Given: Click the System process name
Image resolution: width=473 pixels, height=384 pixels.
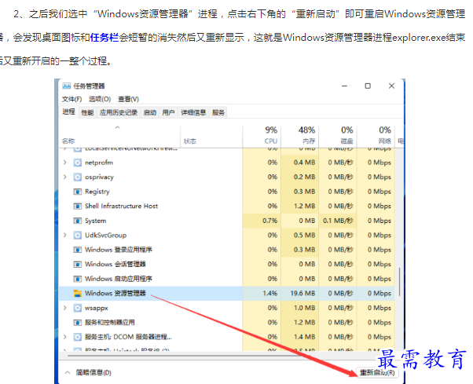Looking at the screenshot, I should click(x=96, y=221).
